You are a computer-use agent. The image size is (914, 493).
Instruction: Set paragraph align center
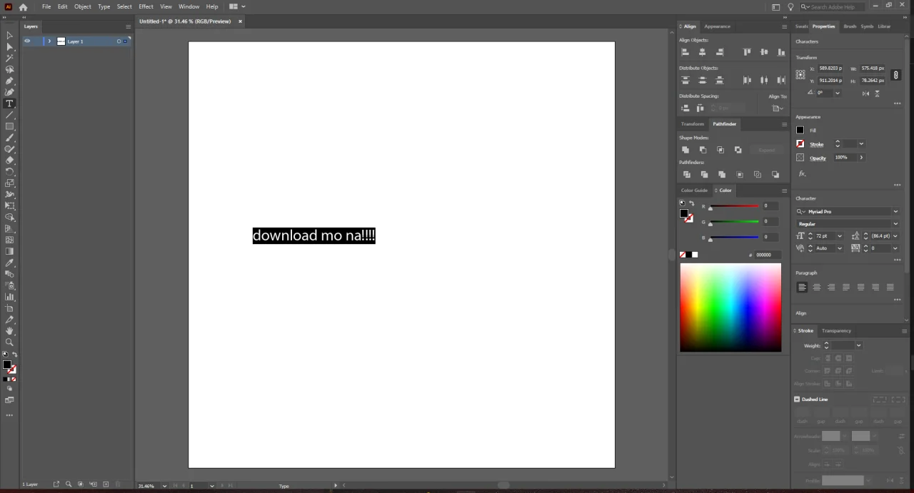coord(817,287)
